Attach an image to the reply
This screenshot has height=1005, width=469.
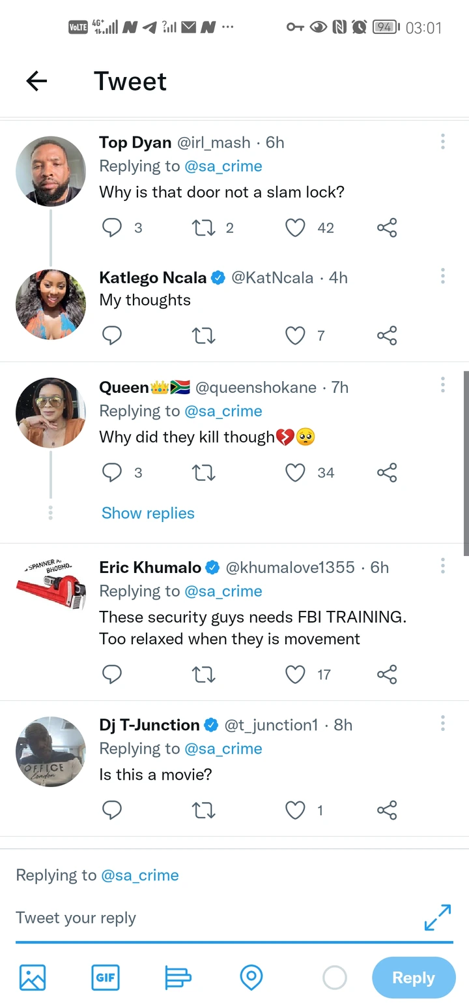[x=33, y=978]
